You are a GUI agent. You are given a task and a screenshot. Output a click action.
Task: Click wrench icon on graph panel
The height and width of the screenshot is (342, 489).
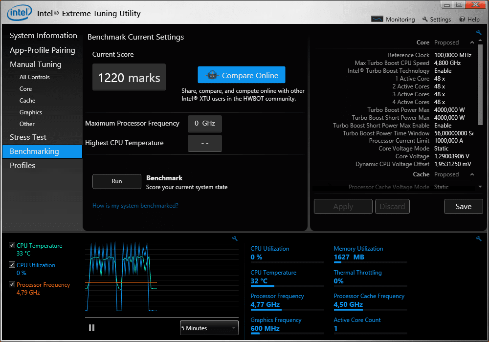pyautogui.click(x=235, y=238)
